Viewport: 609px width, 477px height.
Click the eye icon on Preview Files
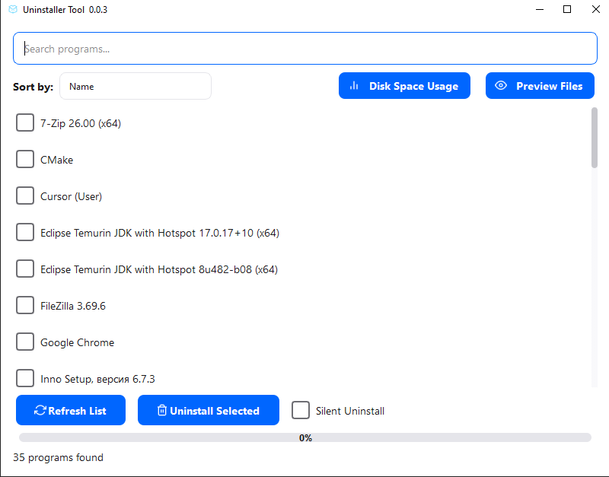501,85
